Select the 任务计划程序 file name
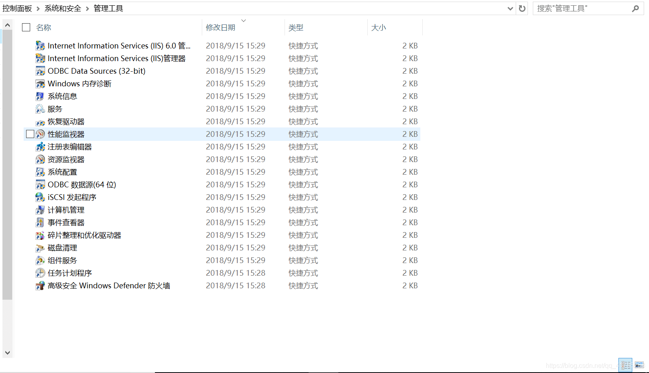The height and width of the screenshot is (373, 649). pyautogui.click(x=70, y=273)
